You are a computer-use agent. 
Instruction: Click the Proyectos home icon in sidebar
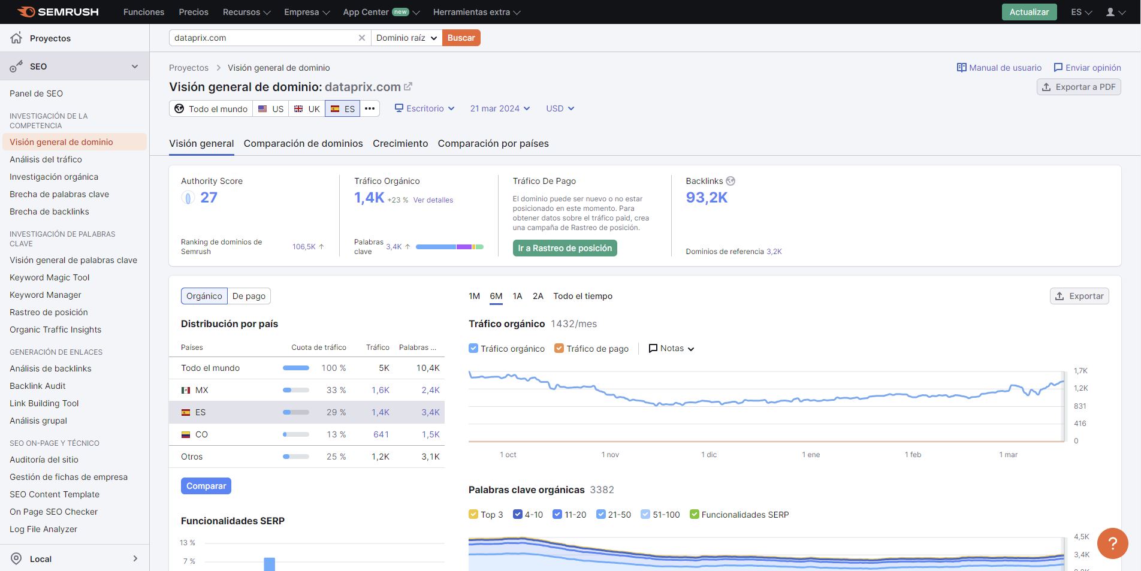(17, 37)
